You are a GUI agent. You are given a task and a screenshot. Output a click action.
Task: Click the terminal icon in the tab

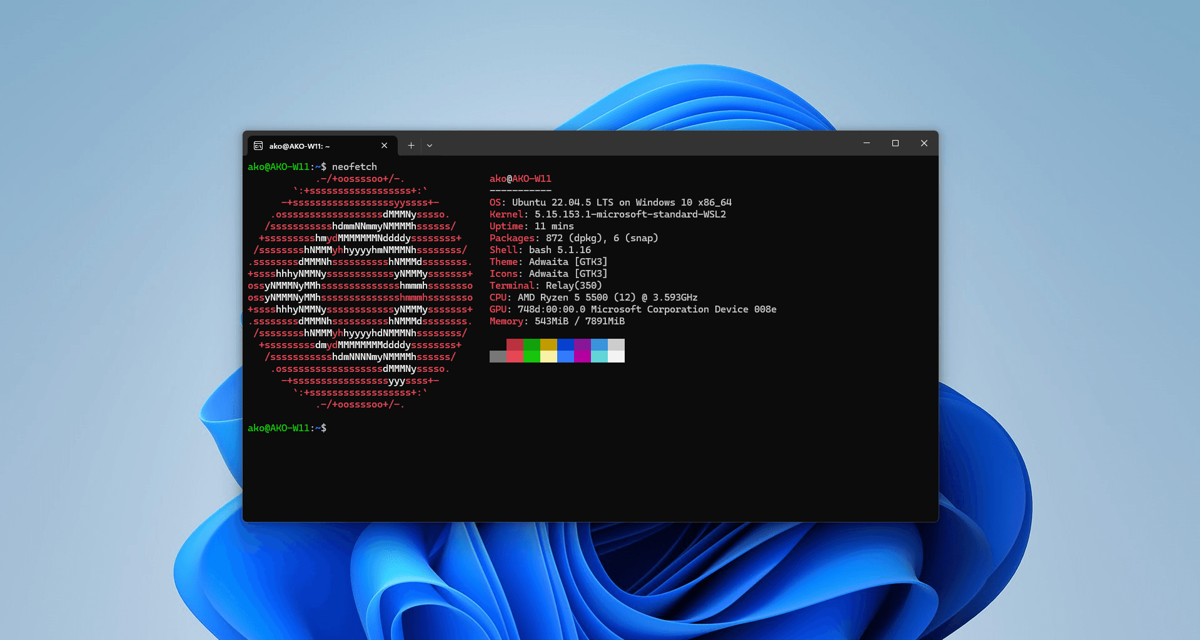(258, 146)
